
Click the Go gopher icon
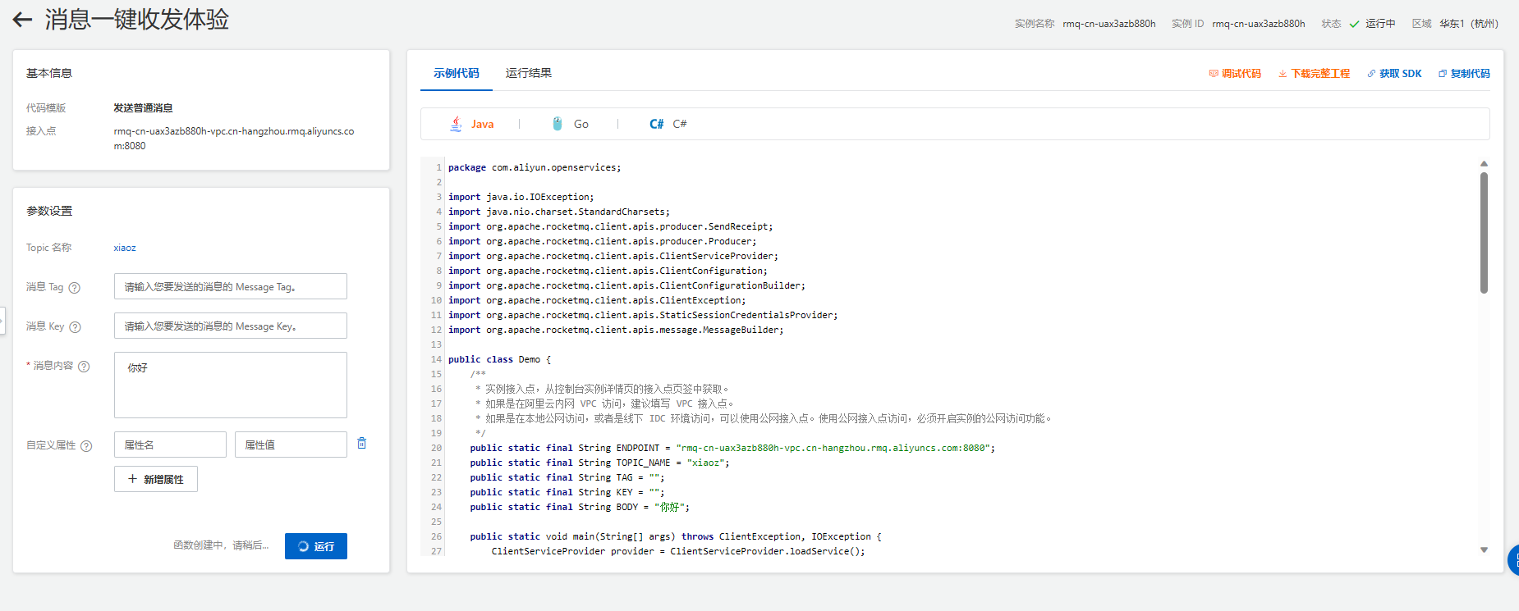click(x=558, y=124)
